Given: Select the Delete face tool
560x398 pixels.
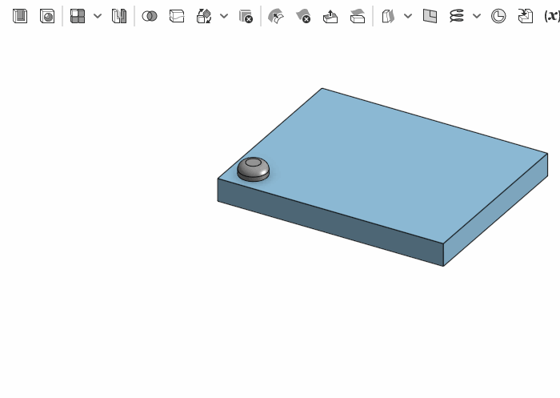Looking at the screenshot, I should coord(303,16).
